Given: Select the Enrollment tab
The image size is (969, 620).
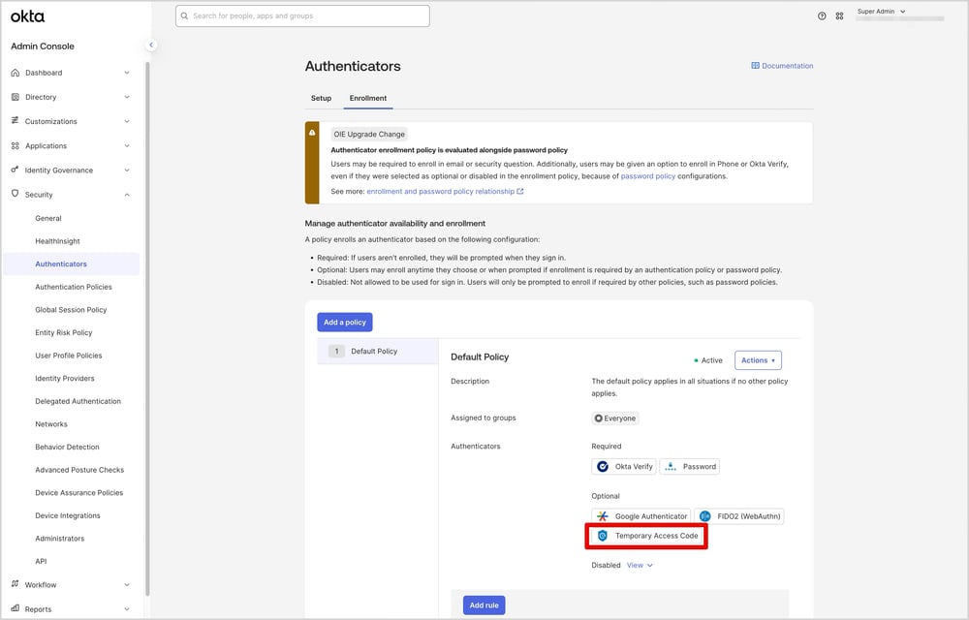Looking at the screenshot, I should (367, 98).
